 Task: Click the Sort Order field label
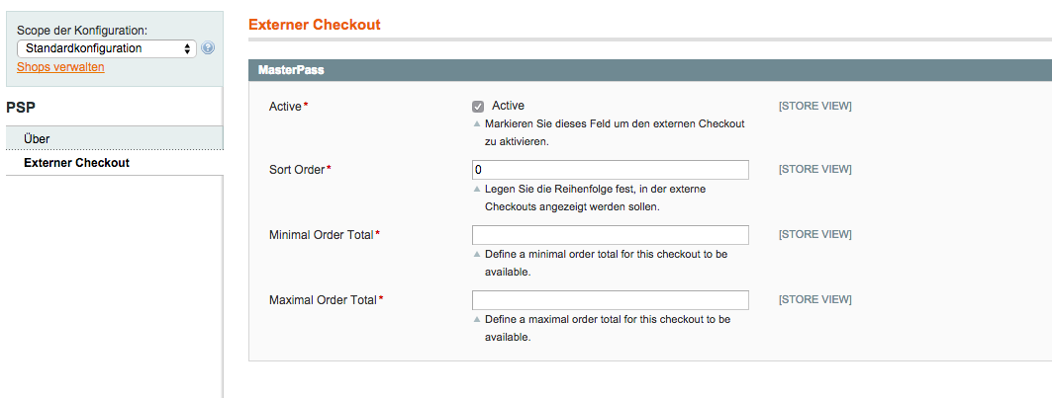pos(297,170)
